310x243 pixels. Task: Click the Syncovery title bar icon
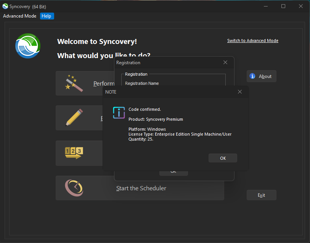(x=5, y=6)
